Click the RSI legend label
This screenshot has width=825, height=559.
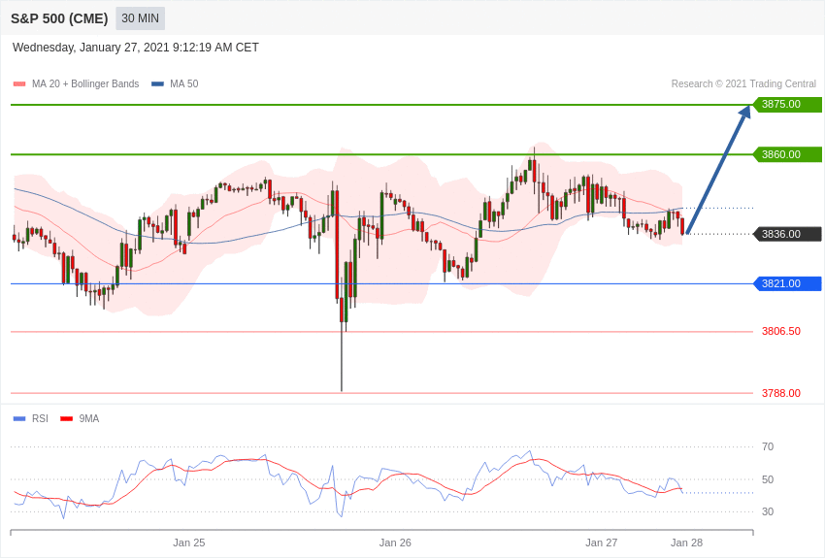pyautogui.click(x=40, y=418)
